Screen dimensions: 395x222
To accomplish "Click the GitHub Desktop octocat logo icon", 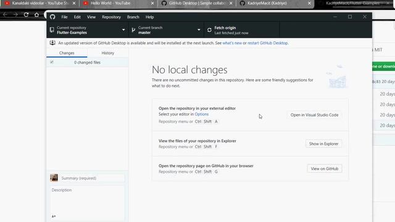I will tap(52, 17).
